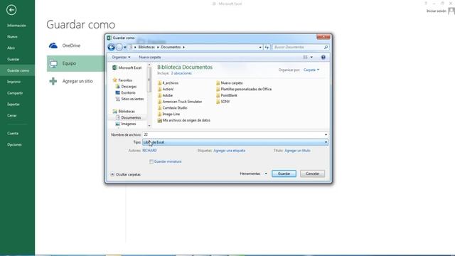Open Plantillas personalizadas de Office folder
The height and width of the screenshot is (256, 455).
(x=244, y=89)
